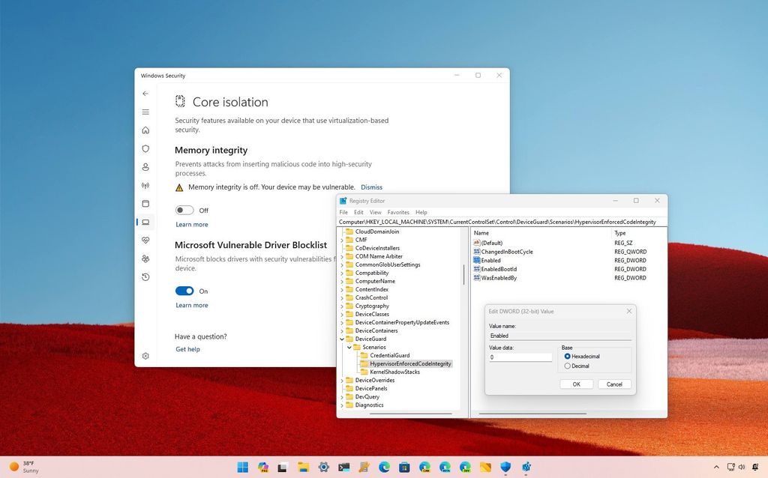
Task: Open Device security sidebar icon
Action: coord(145,222)
